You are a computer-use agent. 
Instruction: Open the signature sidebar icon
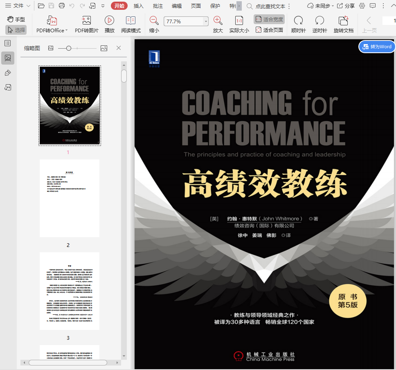(x=8, y=87)
